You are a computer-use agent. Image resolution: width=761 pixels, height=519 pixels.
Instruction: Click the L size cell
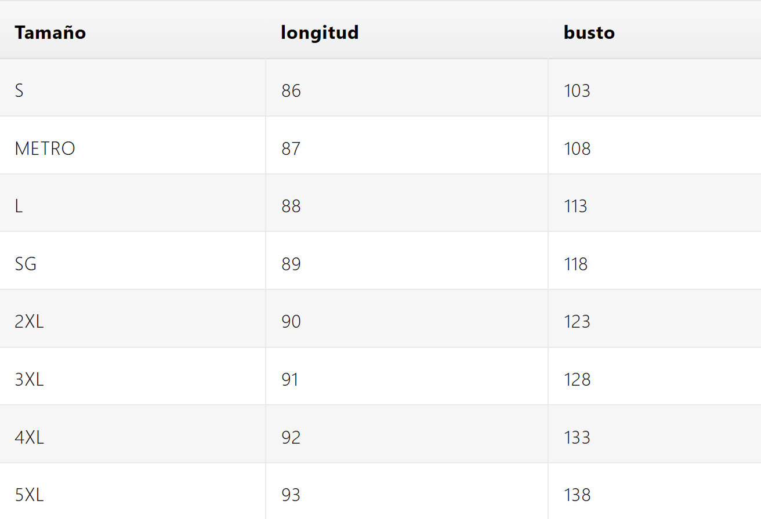[19, 206]
